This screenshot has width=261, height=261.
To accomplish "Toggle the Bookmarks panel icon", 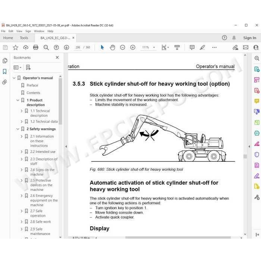I will (x=4, y=72).
